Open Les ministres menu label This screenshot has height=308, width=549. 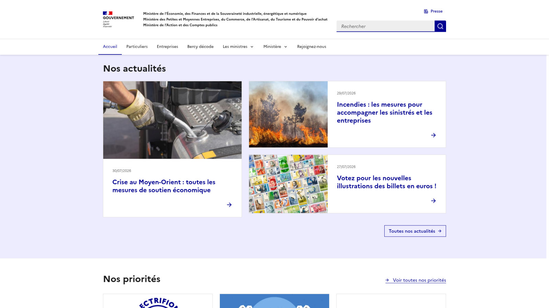(x=235, y=47)
